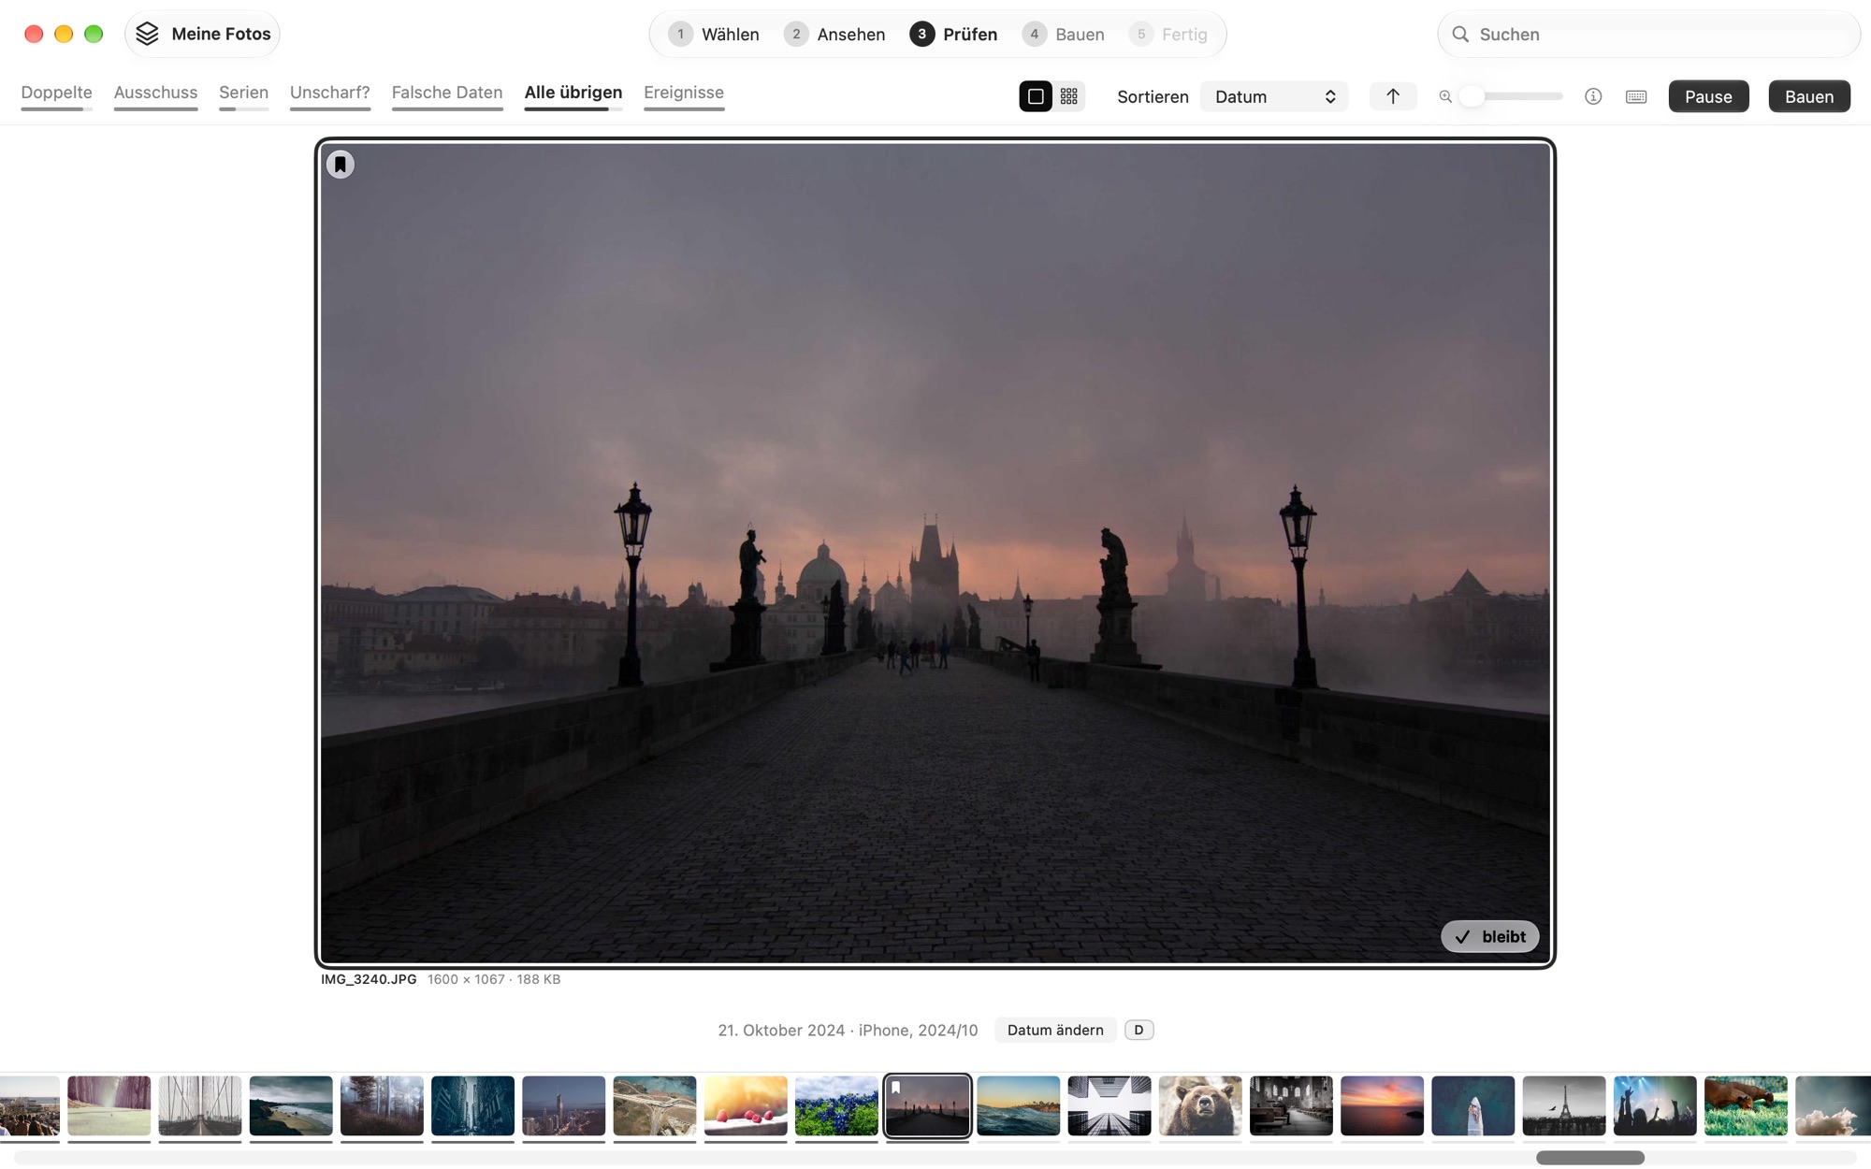Open the info panel icon
The height and width of the screenshot is (1169, 1871).
coord(1593,96)
